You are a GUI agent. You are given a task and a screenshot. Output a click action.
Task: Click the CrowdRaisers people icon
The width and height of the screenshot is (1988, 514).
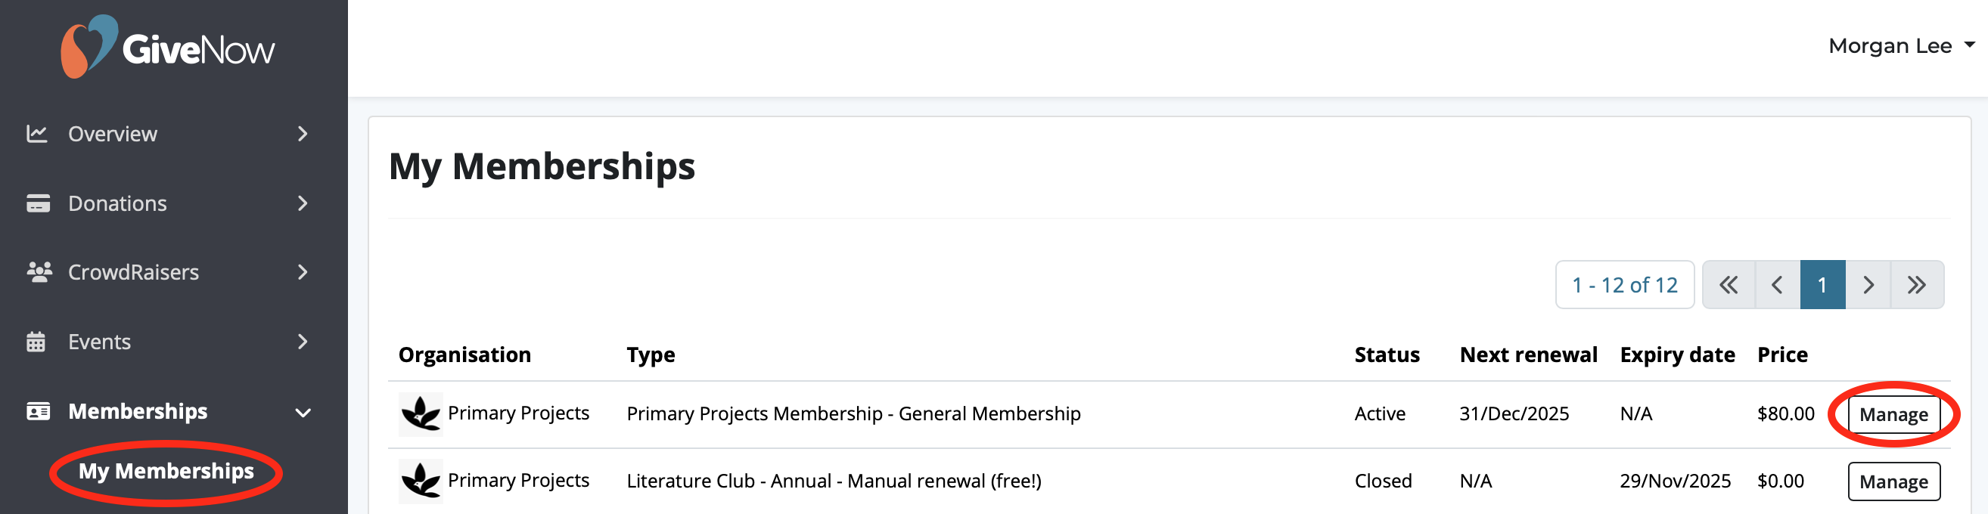(x=38, y=271)
